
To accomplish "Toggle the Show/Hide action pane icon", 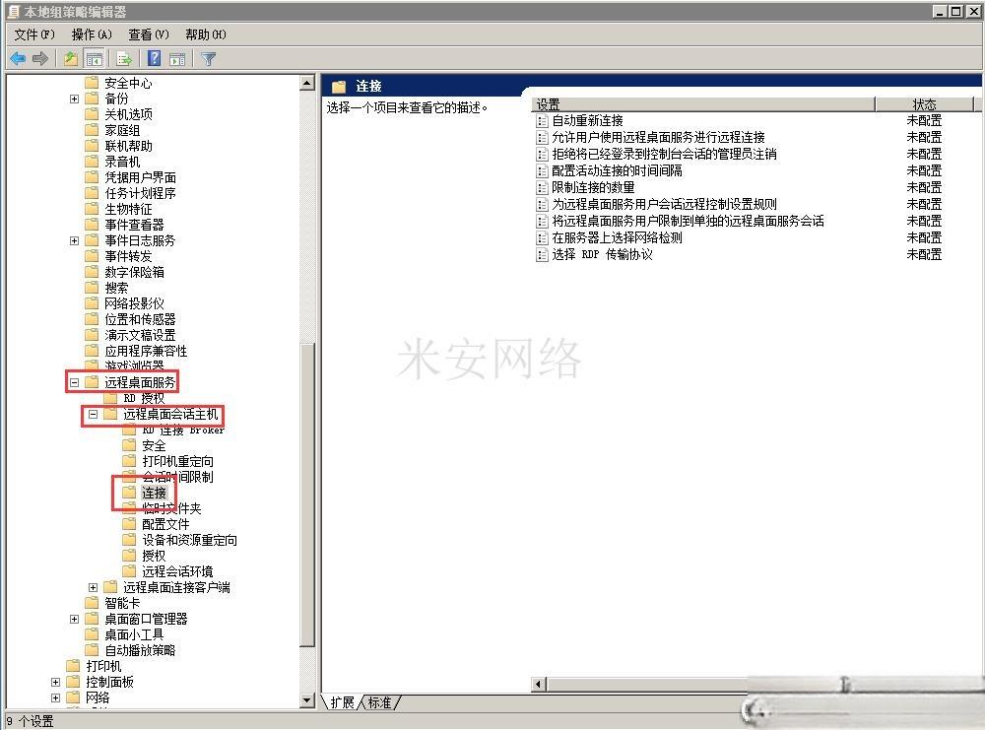I will (x=177, y=59).
